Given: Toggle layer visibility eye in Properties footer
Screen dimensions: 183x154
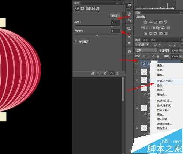Looking at the screenshot, I should (x=111, y=74).
